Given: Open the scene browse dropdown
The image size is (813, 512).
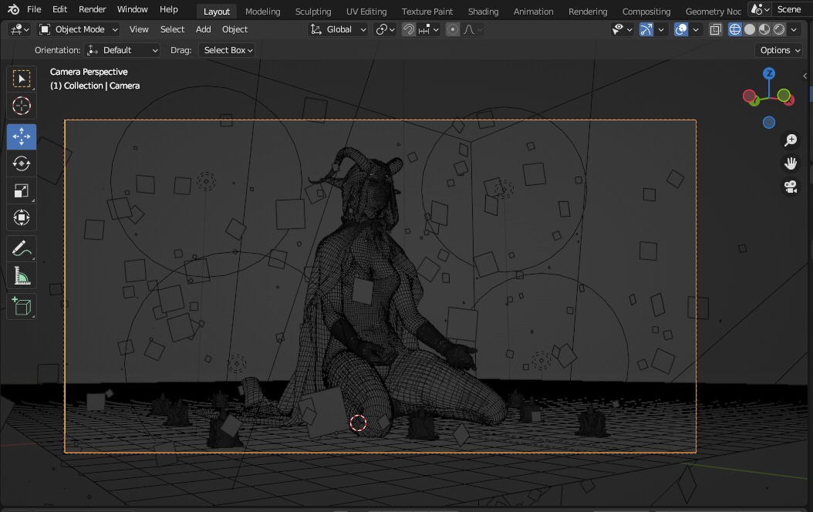Looking at the screenshot, I should coord(760,9).
